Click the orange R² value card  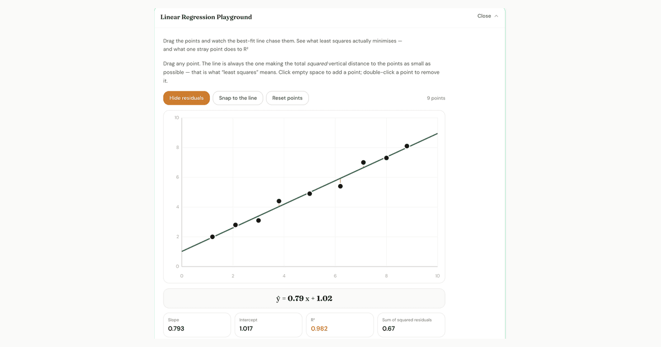pyautogui.click(x=340, y=325)
